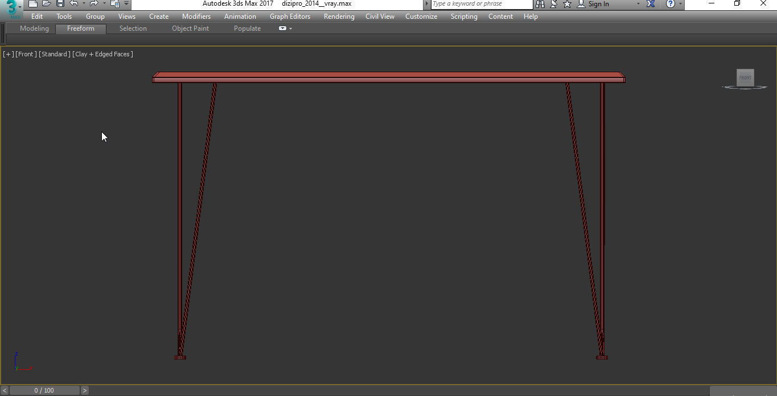Switch to the Populate ribbon tab

tap(248, 28)
